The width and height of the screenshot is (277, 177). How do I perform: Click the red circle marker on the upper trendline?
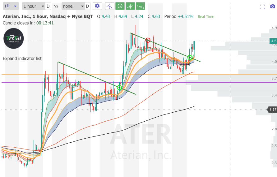pos(148,40)
